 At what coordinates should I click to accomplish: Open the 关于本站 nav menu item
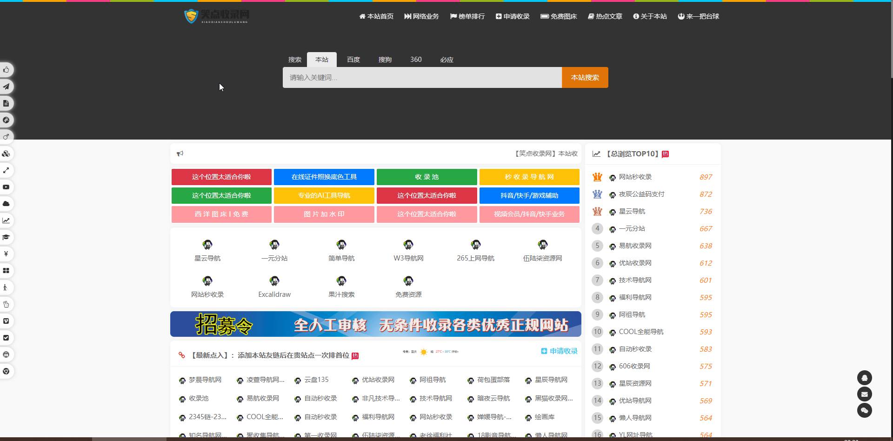point(650,16)
